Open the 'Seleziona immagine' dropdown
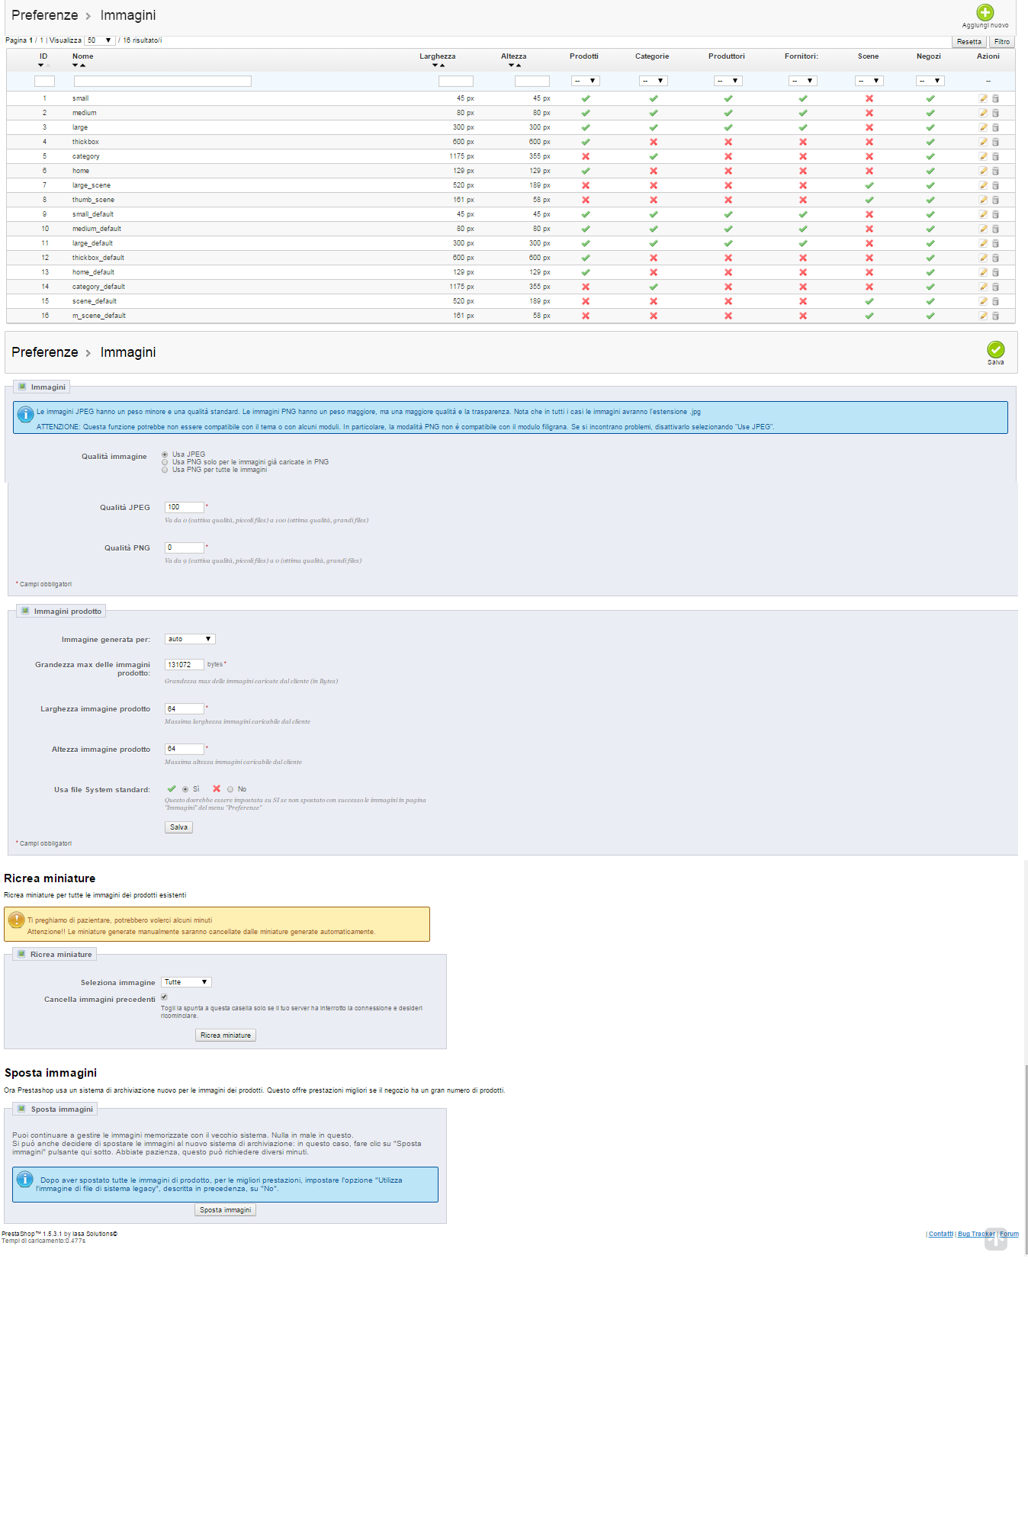1028x1522 pixels. click(186, 982)
